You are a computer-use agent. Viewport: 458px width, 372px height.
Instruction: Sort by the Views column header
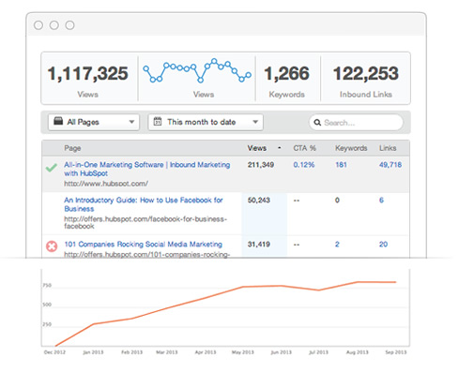(x=257, y=148)
